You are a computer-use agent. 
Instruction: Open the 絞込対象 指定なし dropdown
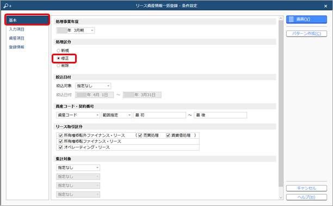(93, 86)
